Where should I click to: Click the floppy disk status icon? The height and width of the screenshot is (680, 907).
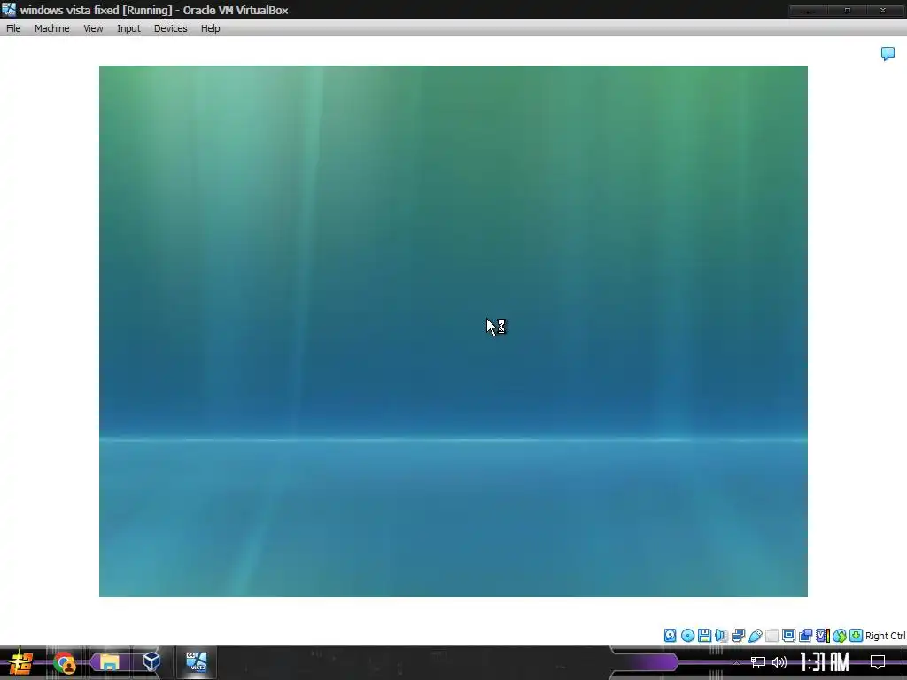click(x=704, y=636)
